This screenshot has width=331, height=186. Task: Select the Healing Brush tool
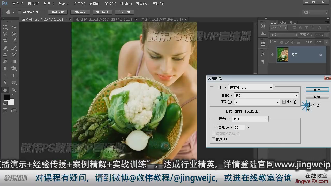pyautogui.click(x=5, y=48)
